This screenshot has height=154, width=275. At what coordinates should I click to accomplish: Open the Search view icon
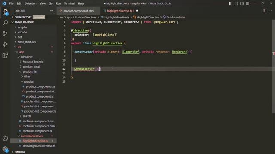click(x=5, y=23)
